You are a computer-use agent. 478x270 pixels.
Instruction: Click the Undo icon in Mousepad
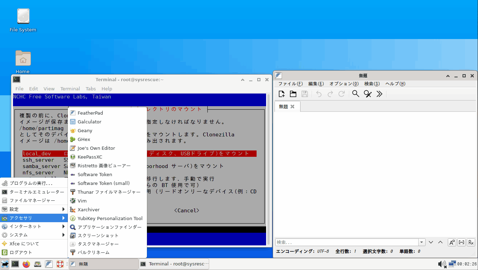[318, 94]
